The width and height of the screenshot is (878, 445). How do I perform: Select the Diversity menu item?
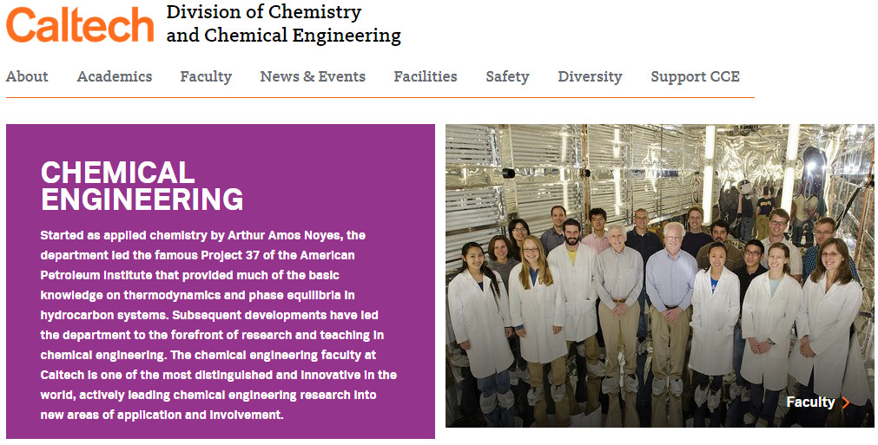coord(590,76)
